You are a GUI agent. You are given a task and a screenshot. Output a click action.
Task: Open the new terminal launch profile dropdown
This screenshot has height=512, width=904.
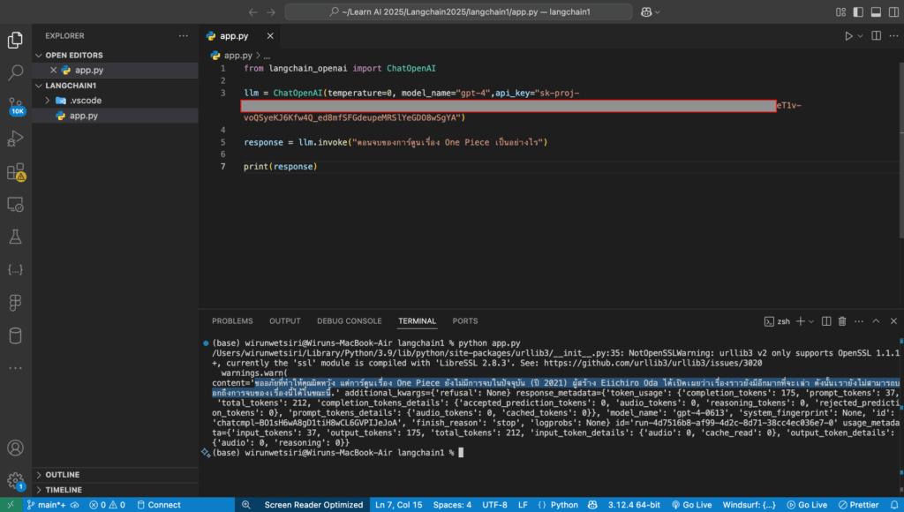coord(810,321)
